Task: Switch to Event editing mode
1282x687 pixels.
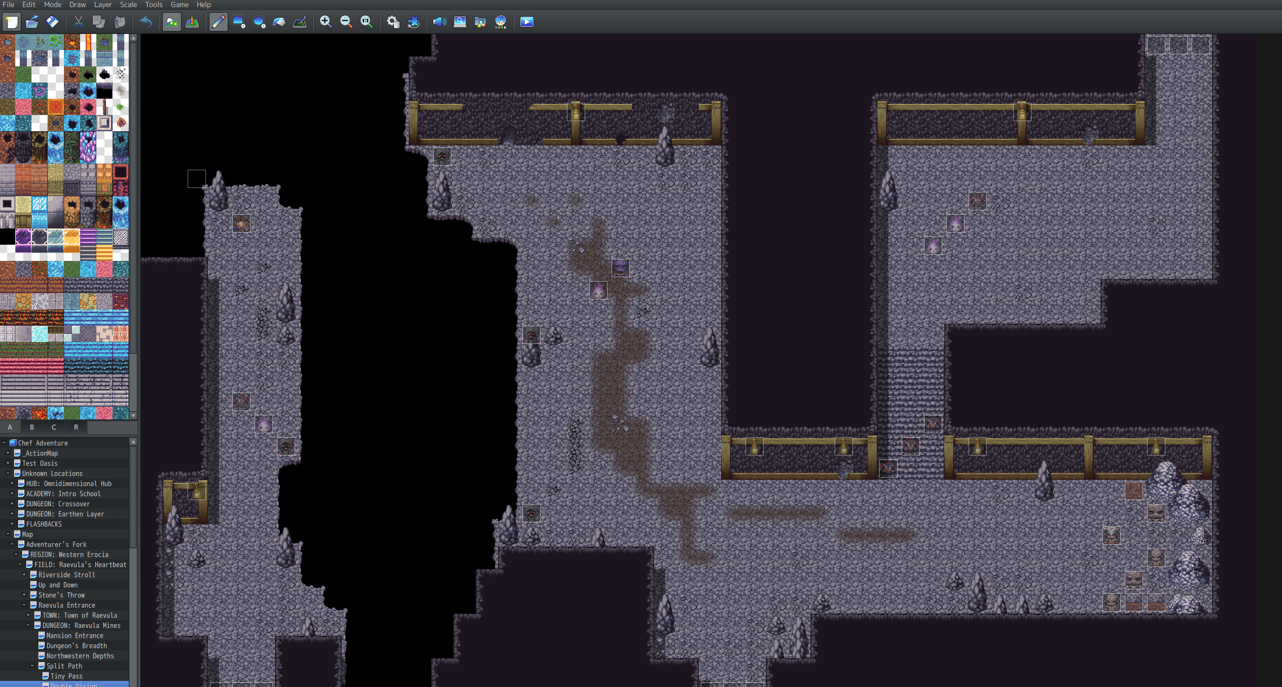Action: tap(192, 22)
